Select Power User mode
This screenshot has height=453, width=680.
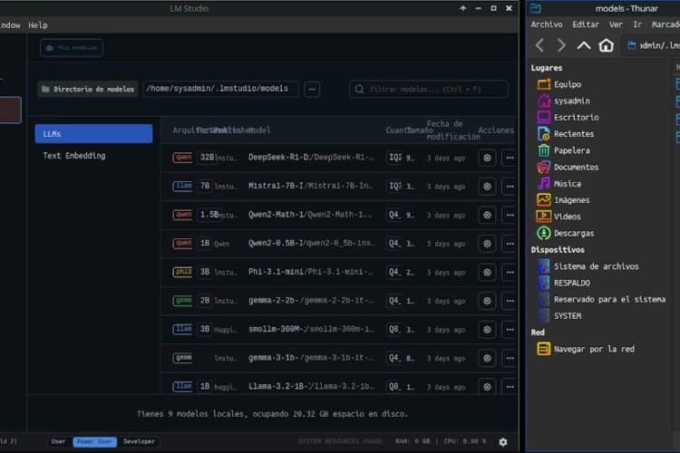click(95, 442)
